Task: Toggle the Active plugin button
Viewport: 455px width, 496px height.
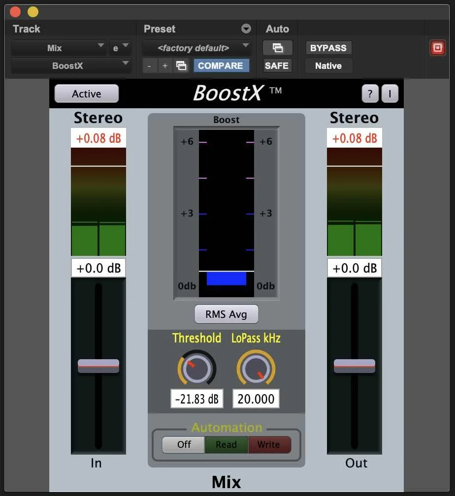Action: click(x=87, y=93)
